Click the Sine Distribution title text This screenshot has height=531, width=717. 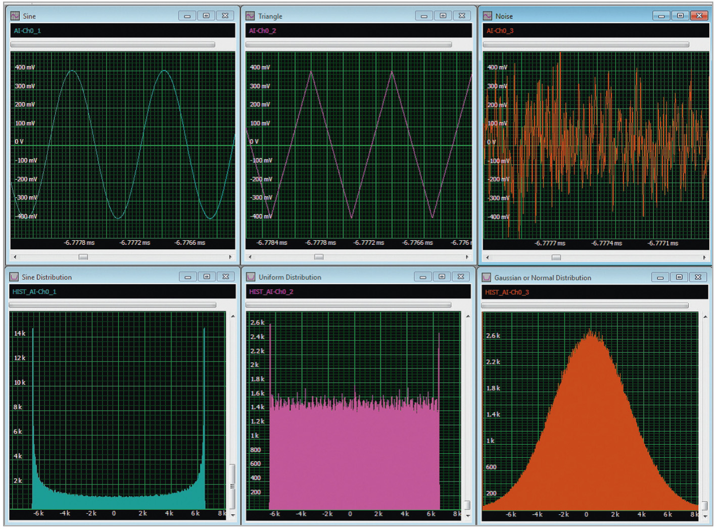(47, 277)
